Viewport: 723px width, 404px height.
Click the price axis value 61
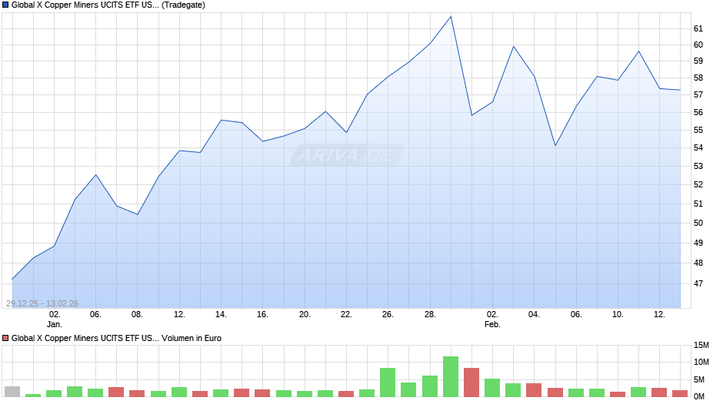(698, 28)
